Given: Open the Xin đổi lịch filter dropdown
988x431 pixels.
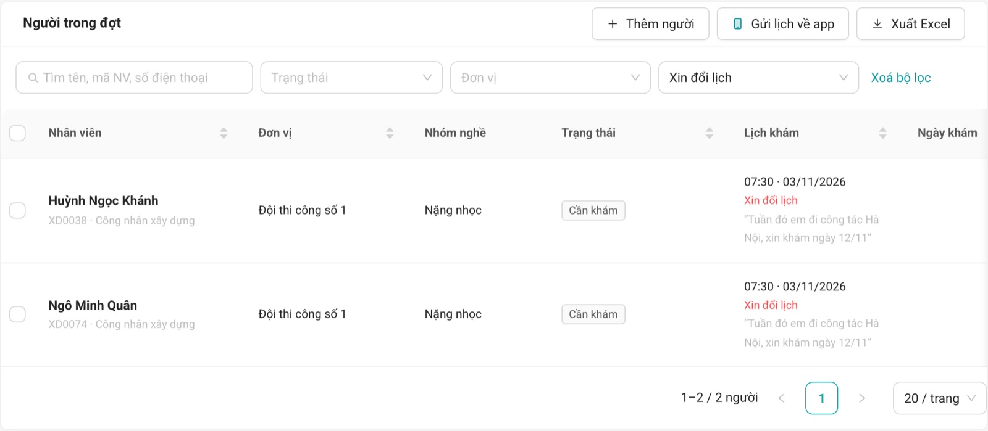Looking at the screenshot, I should click(758, 78).
